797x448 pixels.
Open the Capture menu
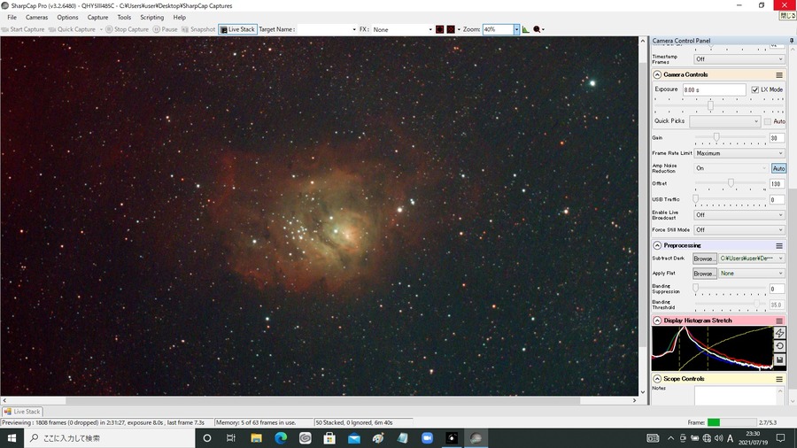click(97, 18)
